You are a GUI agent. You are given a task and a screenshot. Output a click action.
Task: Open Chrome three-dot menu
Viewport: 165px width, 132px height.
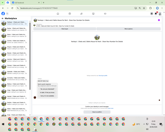[x=162, y=8]
